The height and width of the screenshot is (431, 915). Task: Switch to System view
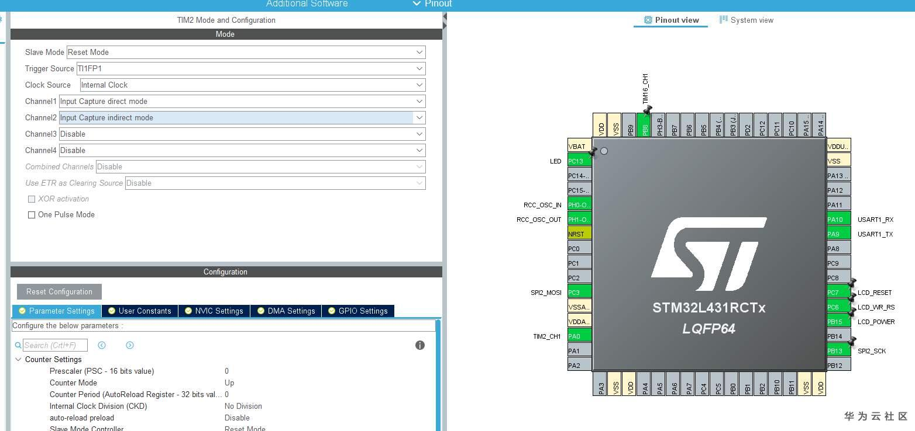(747, 20)
